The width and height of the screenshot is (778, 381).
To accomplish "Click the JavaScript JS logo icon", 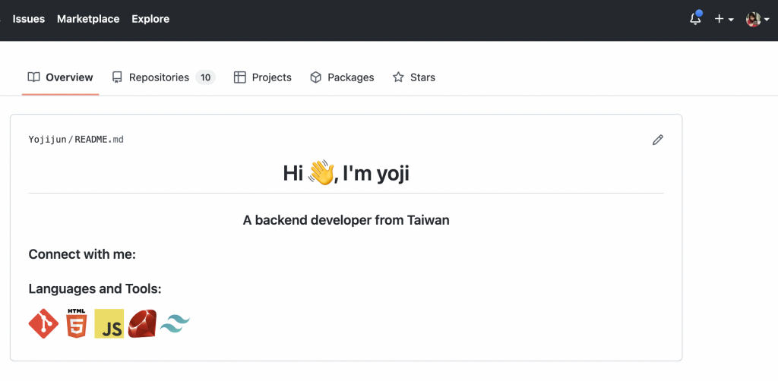I will pyautogui.click(x=109, y=324).
